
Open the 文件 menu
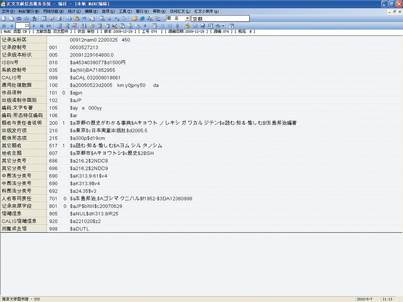[8, 11]
